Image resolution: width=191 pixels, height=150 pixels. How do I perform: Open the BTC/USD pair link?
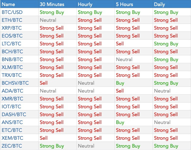[x=12, y=12]
